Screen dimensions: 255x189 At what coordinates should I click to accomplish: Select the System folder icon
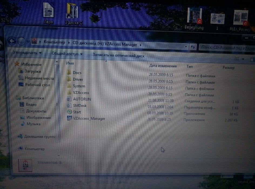pyautogui.click(x=69, y=86)
